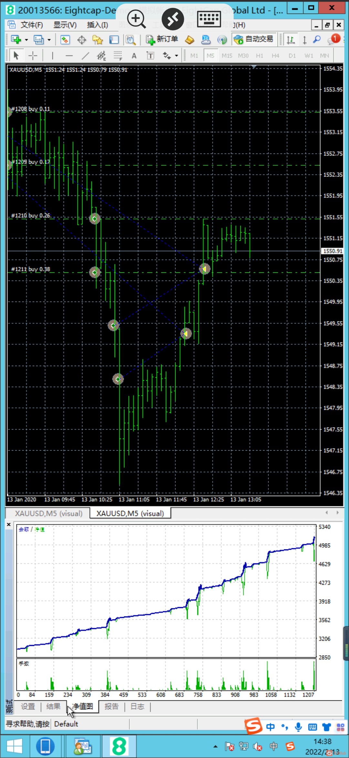The image size is (349, 758).
Task: Open the 文件(F) menu
Action: (32, 25)
